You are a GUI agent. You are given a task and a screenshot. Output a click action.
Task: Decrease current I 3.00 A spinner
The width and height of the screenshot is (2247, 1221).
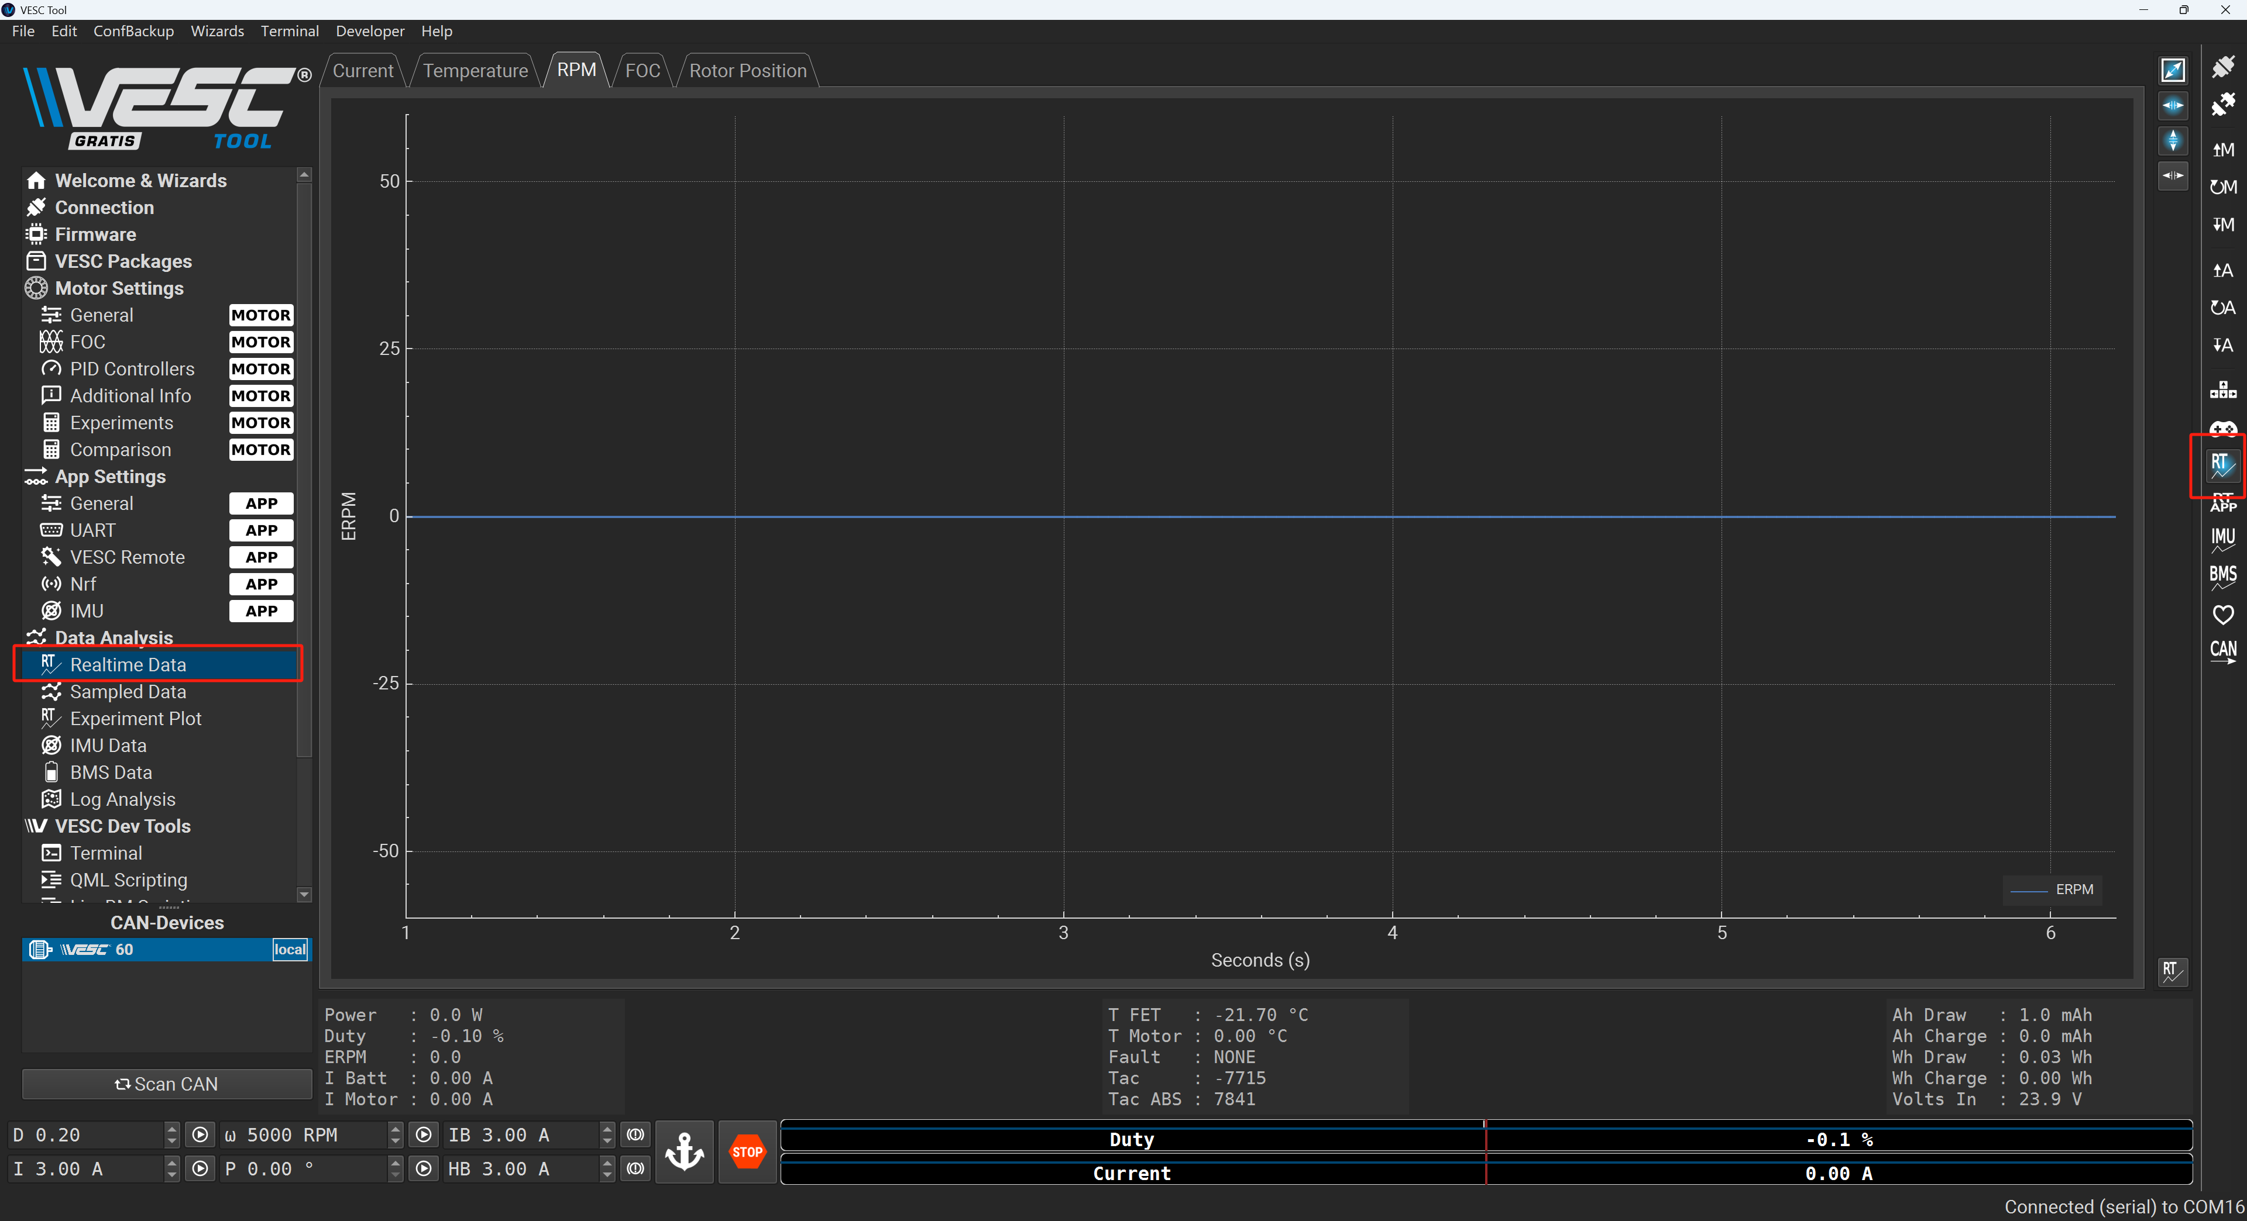point(172,1175)
